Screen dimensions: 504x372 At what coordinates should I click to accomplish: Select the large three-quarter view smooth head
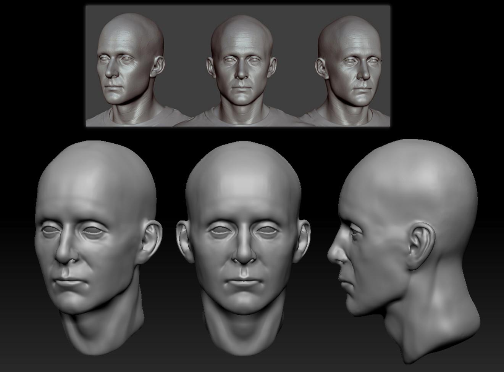pos(98,248)
